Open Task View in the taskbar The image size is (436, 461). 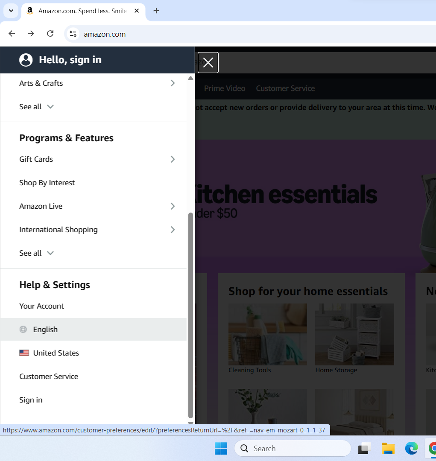[x=364, y=448]
